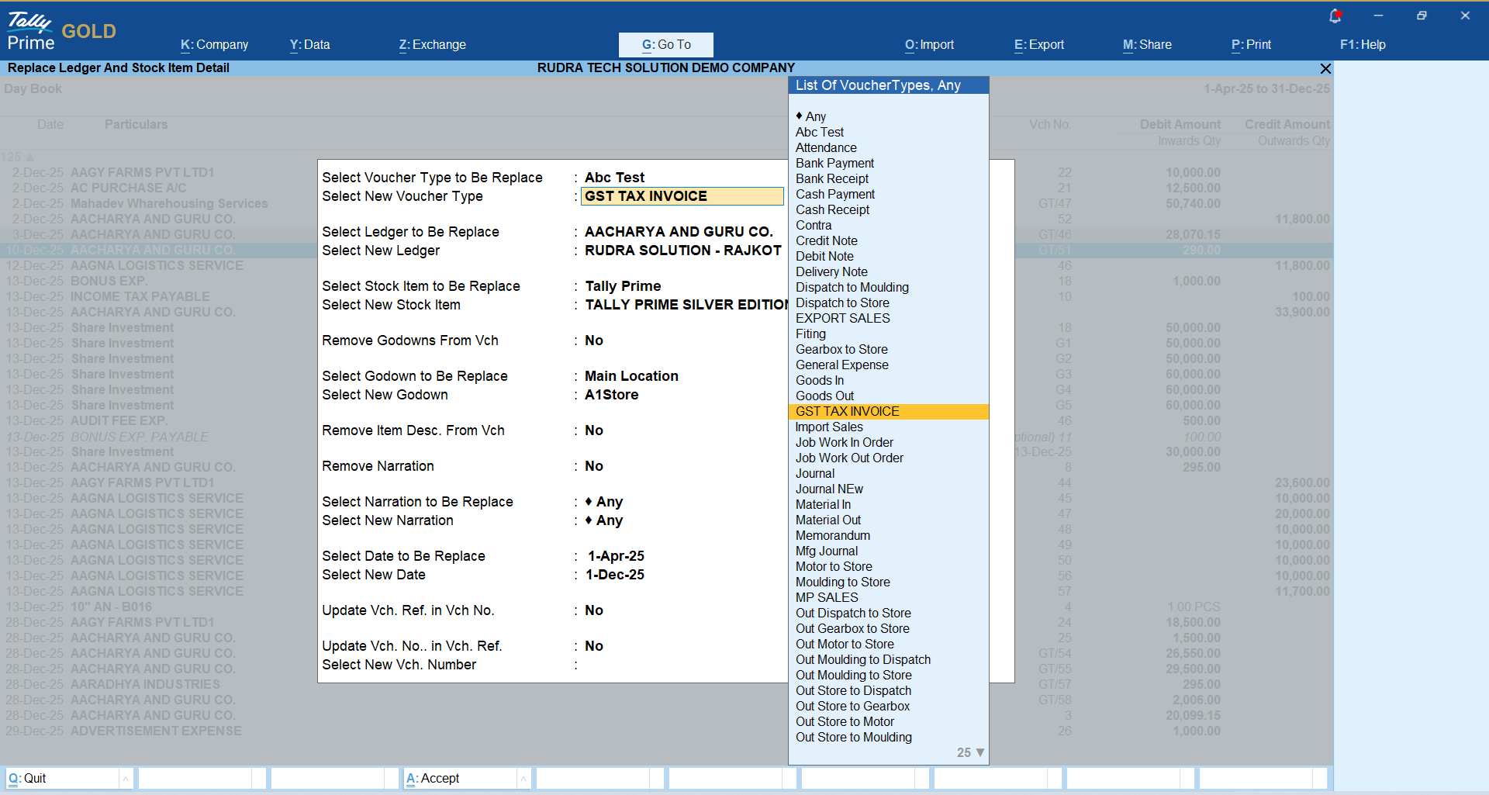
Task: Pick Debit Note from voucher type list
Action: click(824, 256)
